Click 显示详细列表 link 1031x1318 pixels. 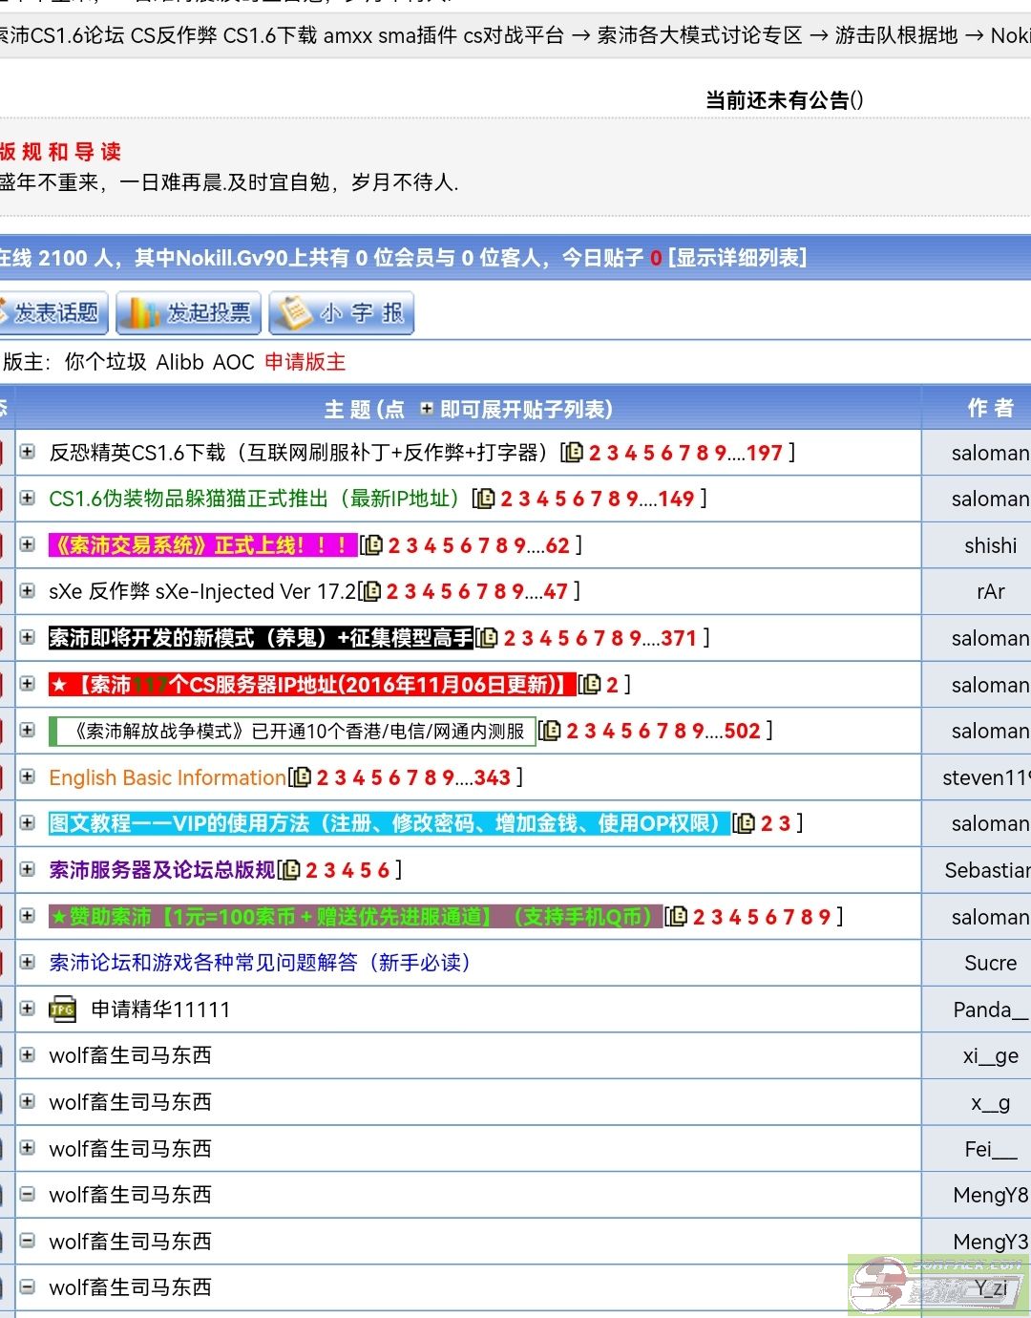click(x=737, y=258)
